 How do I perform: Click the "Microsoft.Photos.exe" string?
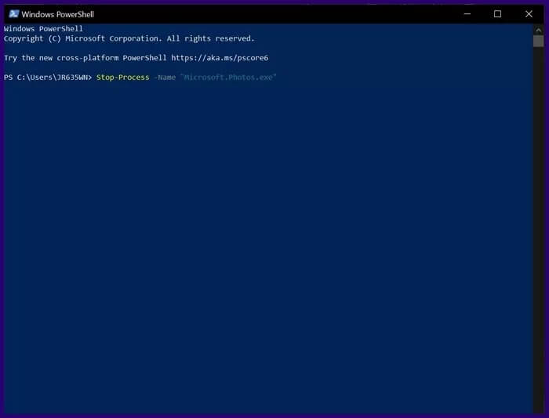[228, 77]
